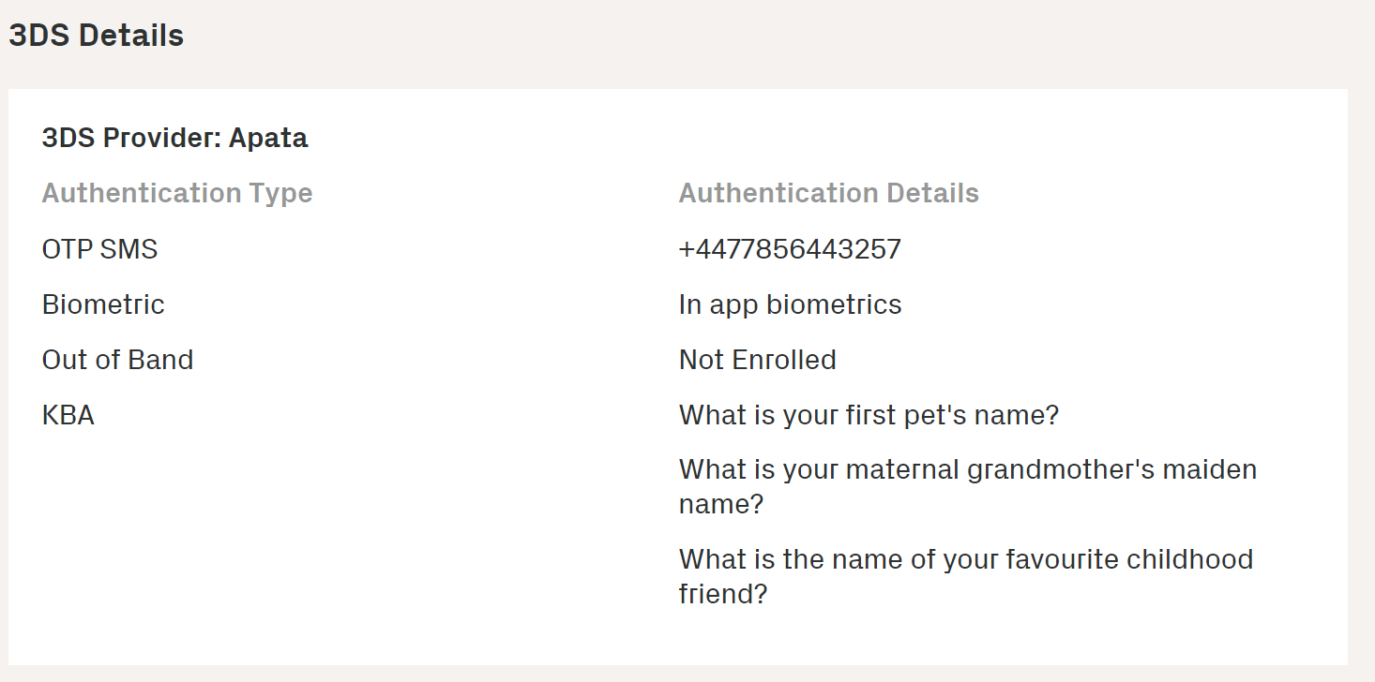Click the phone number +4477856443257

pyautogui.click(x=790, y=249)
